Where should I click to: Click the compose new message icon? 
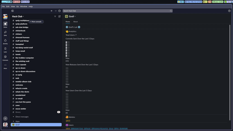[x=59, y=16]
